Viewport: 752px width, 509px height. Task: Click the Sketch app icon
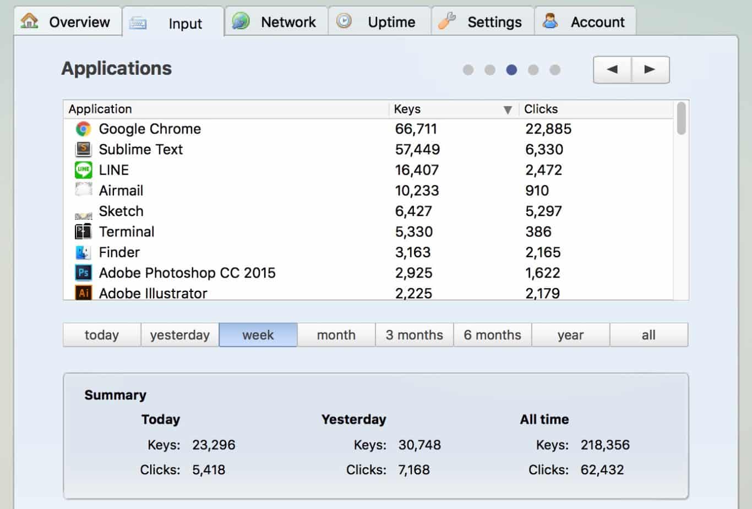(83, 215)
